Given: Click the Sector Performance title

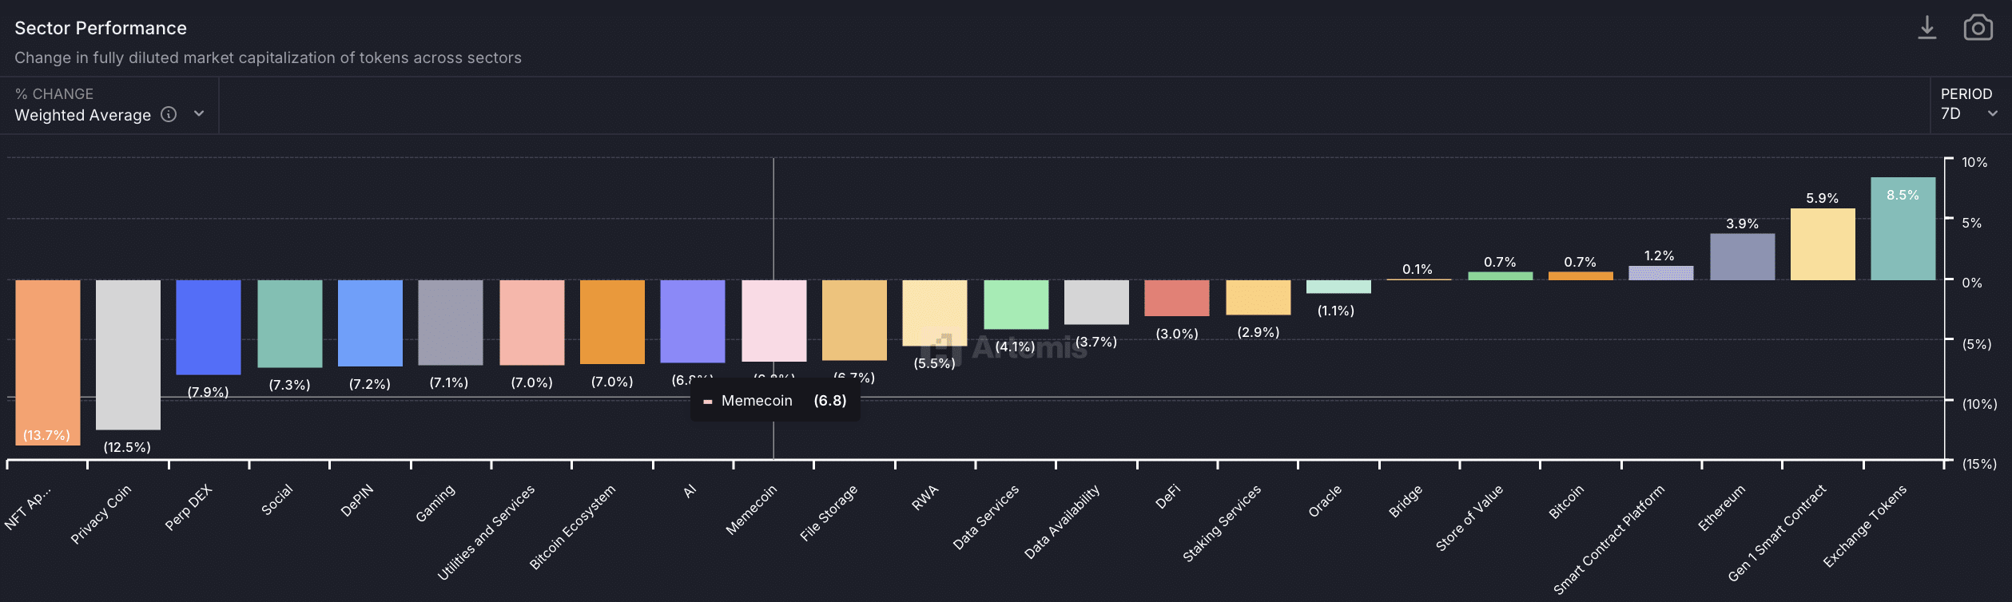Looking at the screenshot, I should [x=101, y=28].
